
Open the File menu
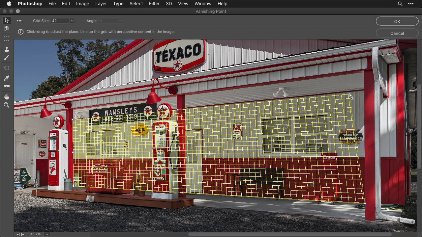click(52, 4)
